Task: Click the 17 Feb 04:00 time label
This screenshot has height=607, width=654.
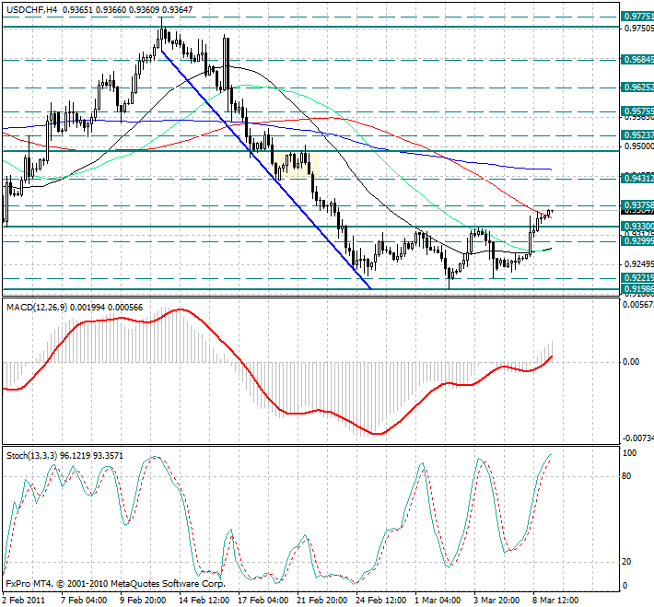Action: pos(263,600)
